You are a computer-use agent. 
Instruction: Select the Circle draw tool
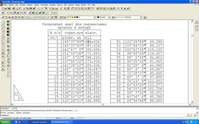pyautogui.click(x=3, y=44)
